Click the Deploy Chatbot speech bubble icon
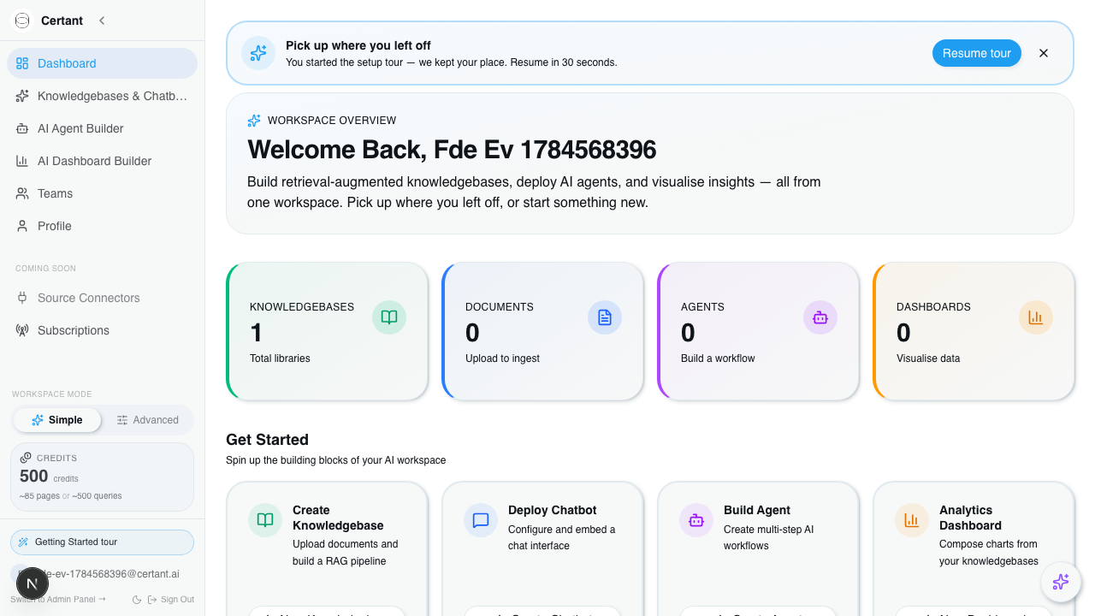Viewport: 1095px width, 616px height. click(481, 520)
